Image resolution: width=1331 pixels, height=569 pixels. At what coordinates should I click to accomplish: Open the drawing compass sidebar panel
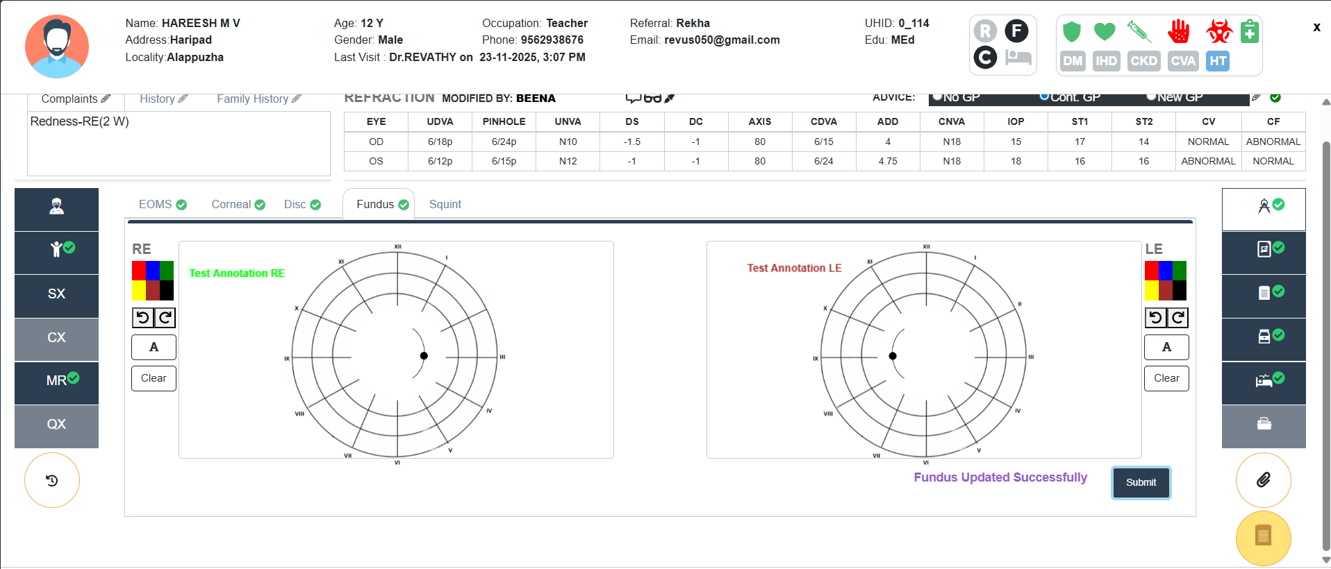tap(1264, 207)
